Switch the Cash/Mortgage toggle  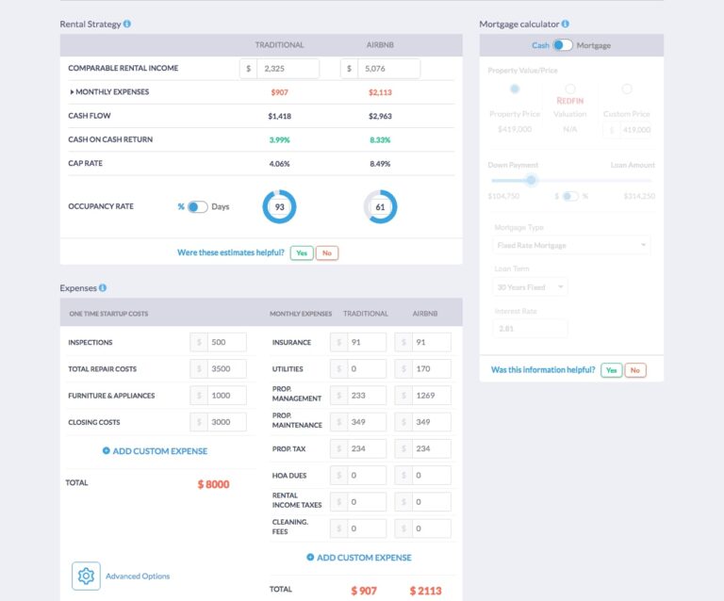coord(563,45)
